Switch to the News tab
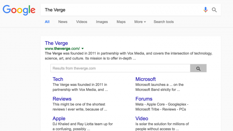The image size is (233, 131). (63, 22)
